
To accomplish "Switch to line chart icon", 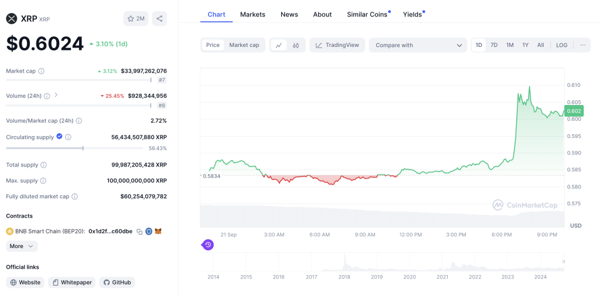I will [279, 45].
